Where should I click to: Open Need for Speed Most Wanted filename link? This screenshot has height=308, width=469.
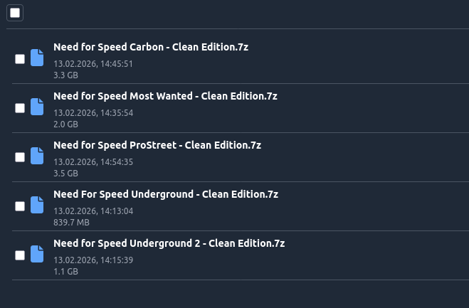coord(165,96)
